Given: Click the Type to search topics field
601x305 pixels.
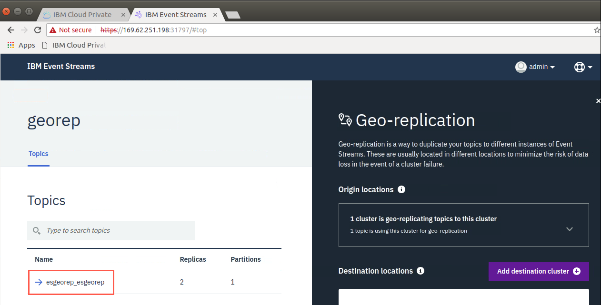Looking at the screenshot, I should tap(111, 231).
